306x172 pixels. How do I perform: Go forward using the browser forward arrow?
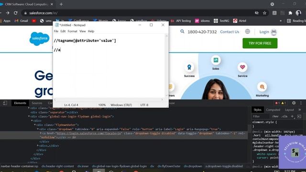click(8, 13)
